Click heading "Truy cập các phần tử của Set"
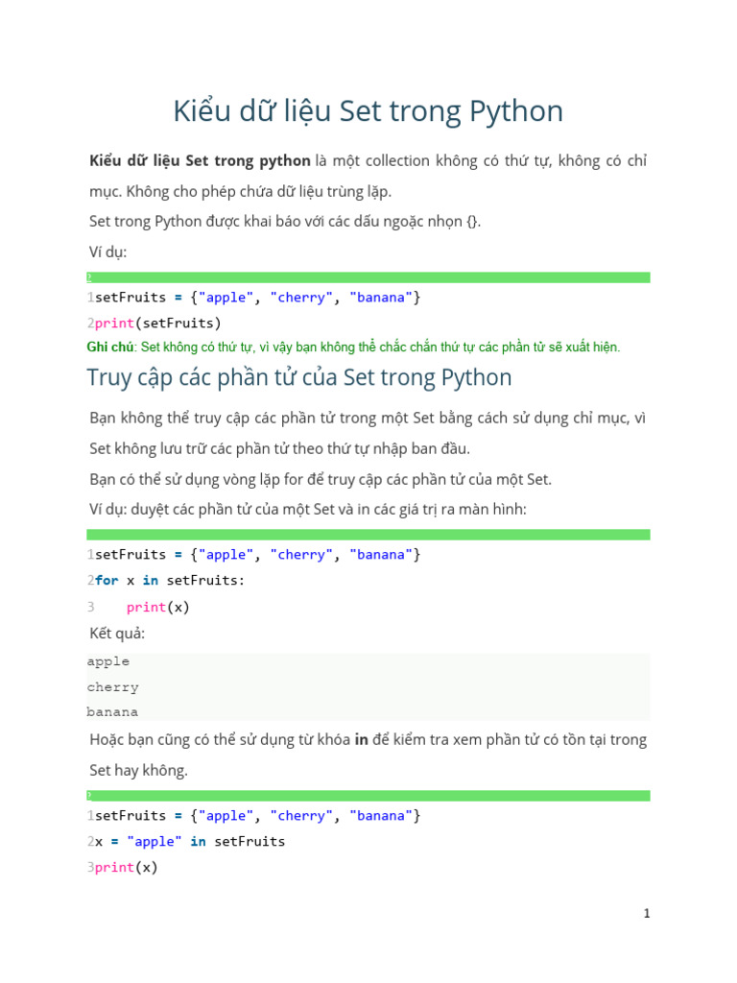The image size is (737, 983). click(299, 377)
